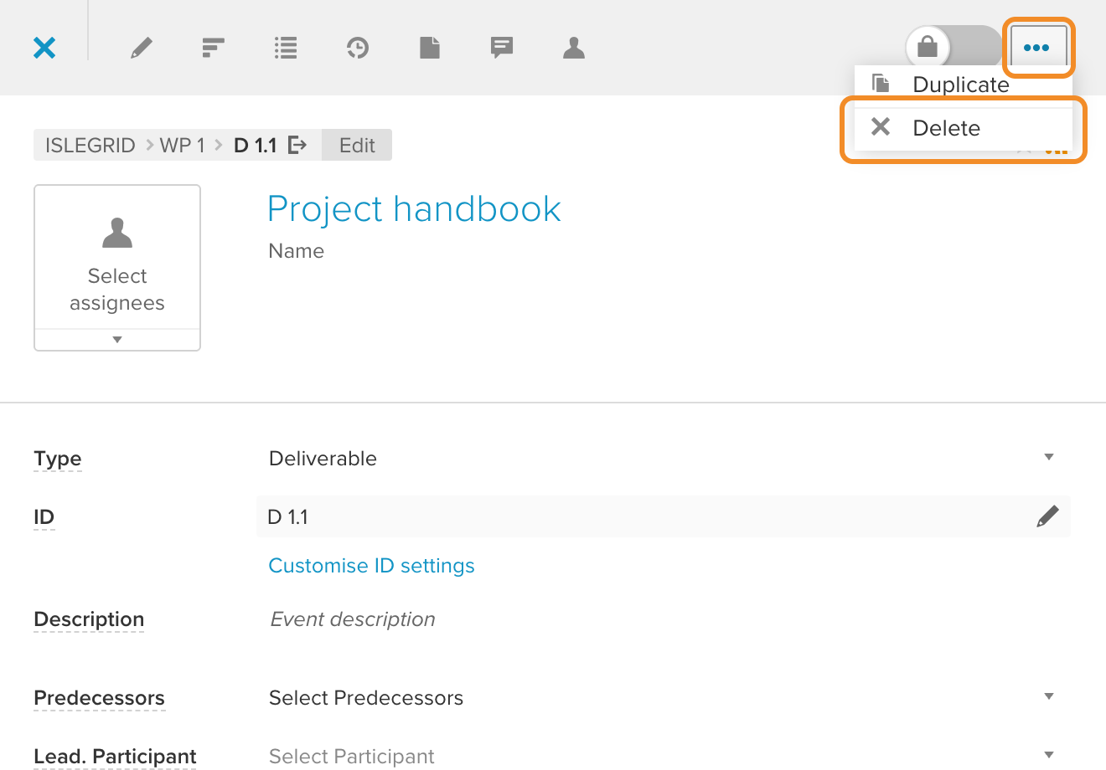Open the Select Participant dropdown

tap(664, 756)
